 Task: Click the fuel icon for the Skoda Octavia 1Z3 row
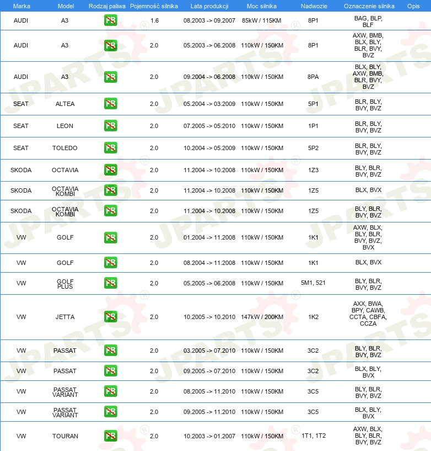[111, 169]
